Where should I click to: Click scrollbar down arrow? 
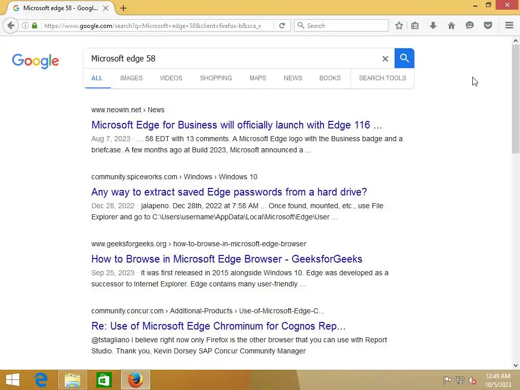(x=515, y=366)
